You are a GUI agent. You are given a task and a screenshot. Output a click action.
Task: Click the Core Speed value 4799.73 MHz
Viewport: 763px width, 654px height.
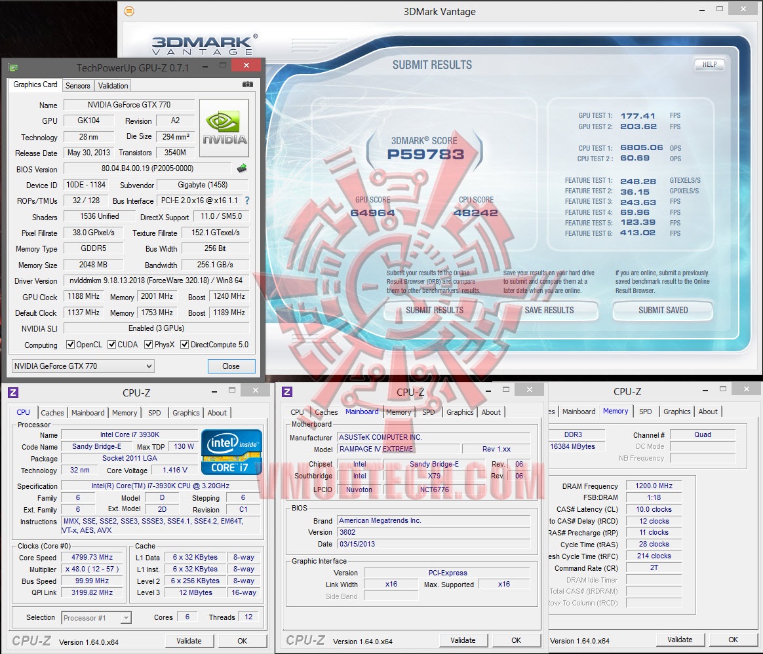coord(92,557)
